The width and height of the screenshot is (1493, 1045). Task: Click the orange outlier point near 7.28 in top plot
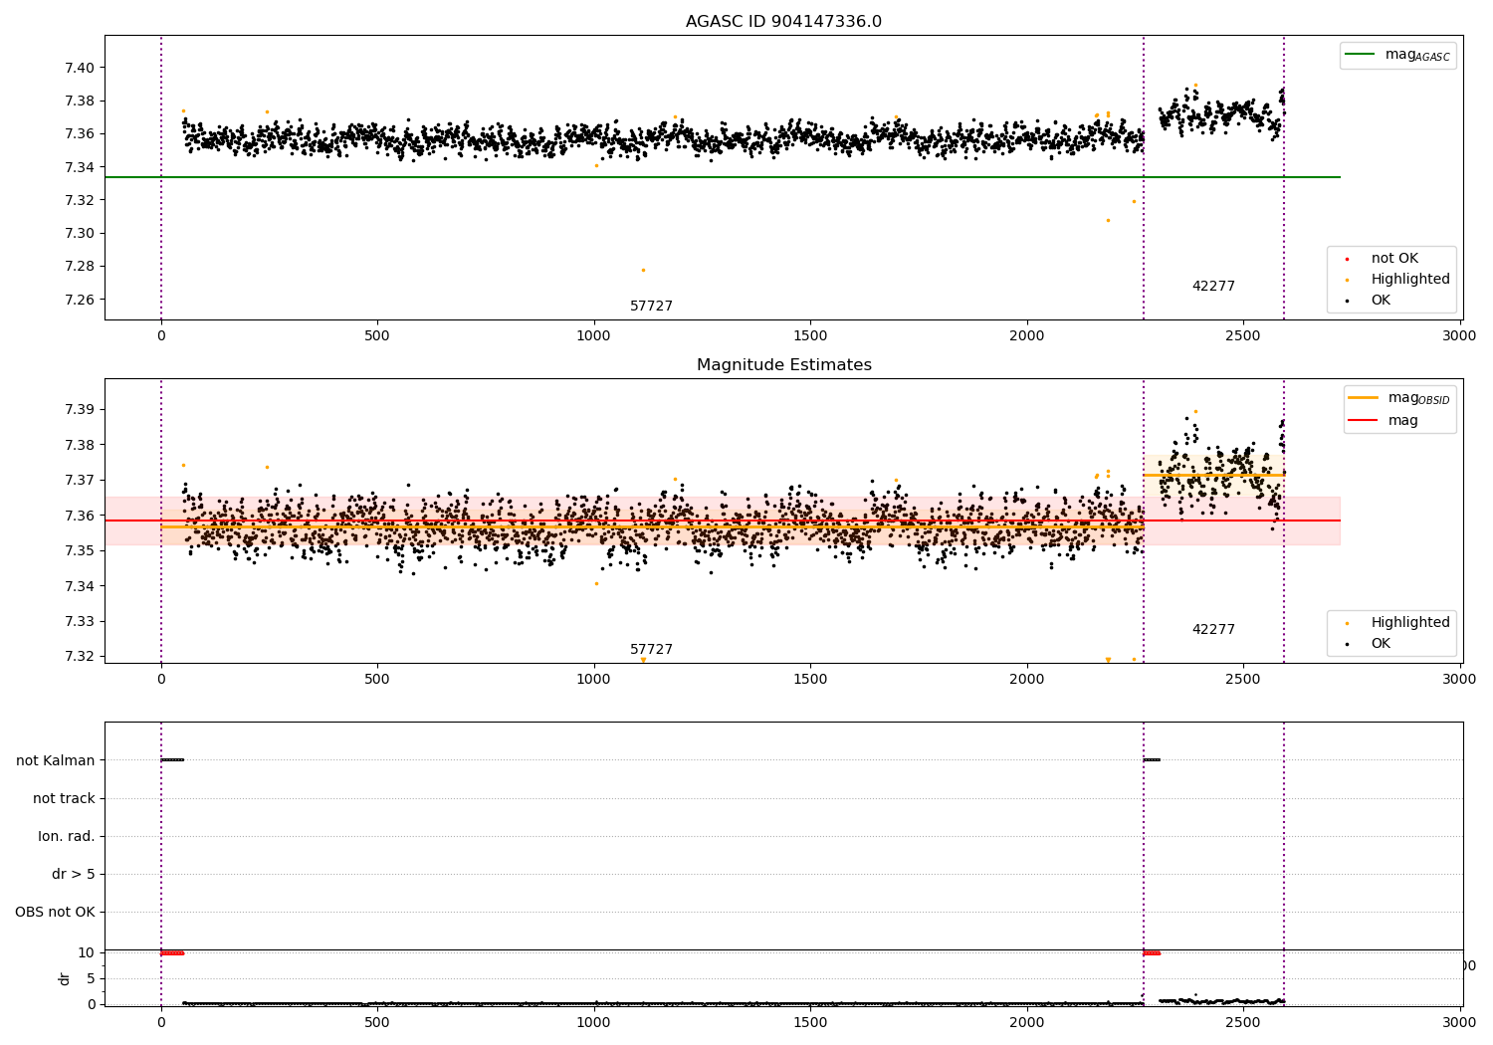643,270
